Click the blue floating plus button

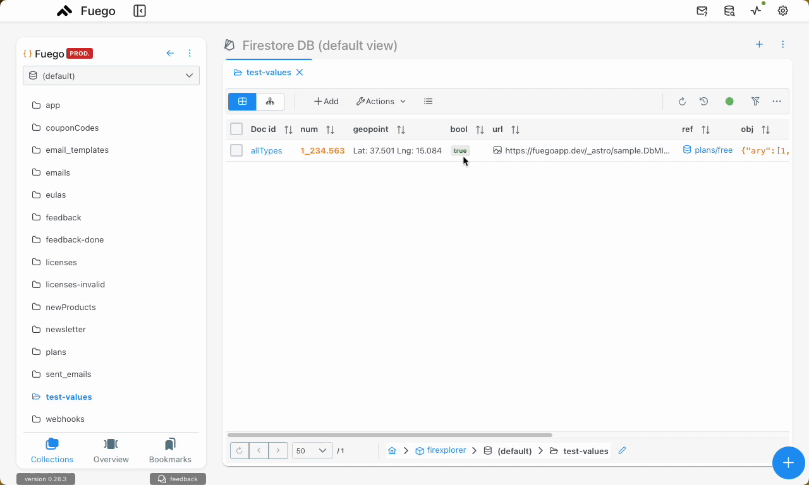point(788,463)
